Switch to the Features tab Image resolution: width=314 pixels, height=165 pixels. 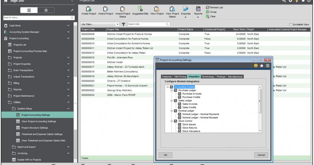coord(167,77)
